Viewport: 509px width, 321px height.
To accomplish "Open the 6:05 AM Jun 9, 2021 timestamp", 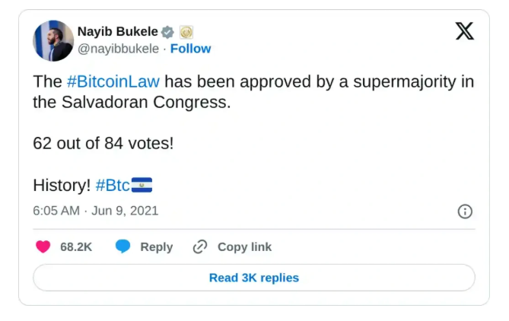I will [96, 210].
